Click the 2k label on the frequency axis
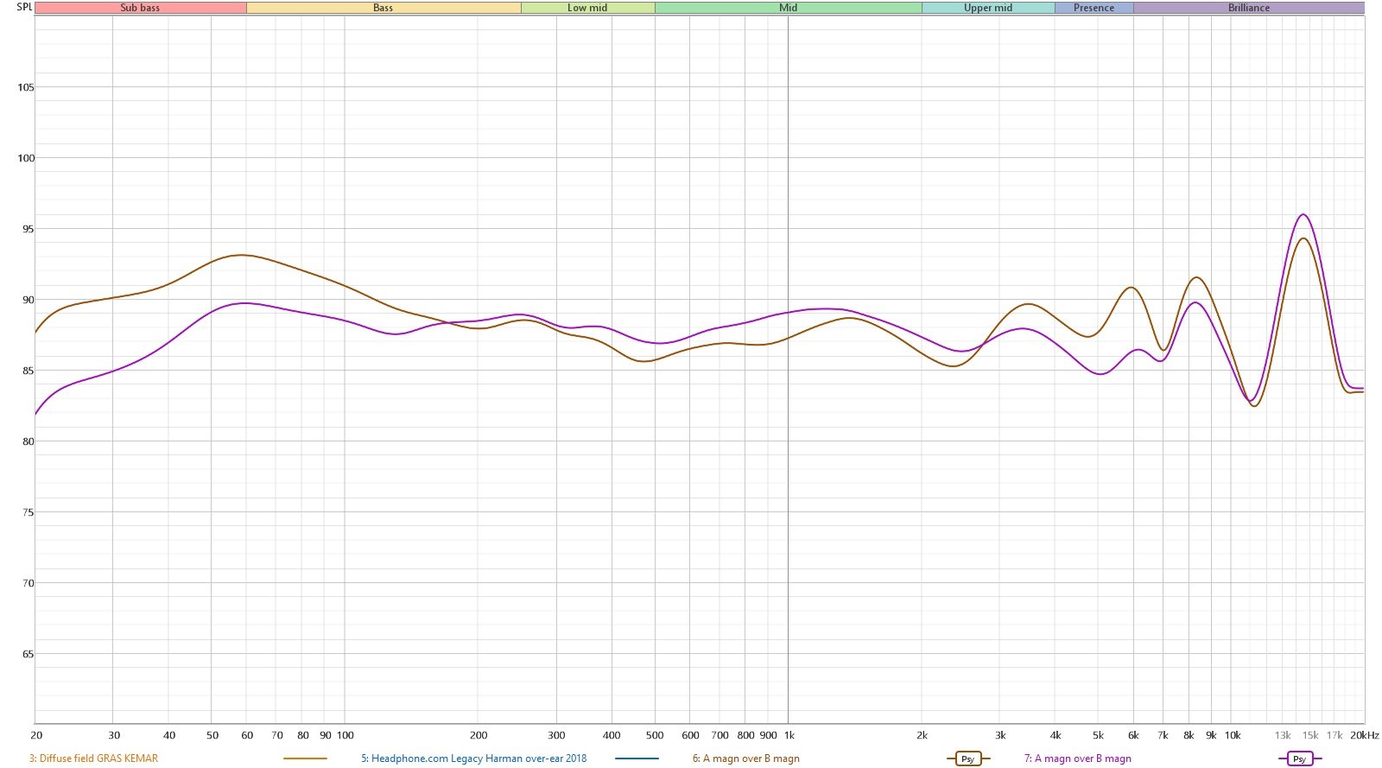Viewport: 1382px width, 768px height. click(x=922, y=735)
